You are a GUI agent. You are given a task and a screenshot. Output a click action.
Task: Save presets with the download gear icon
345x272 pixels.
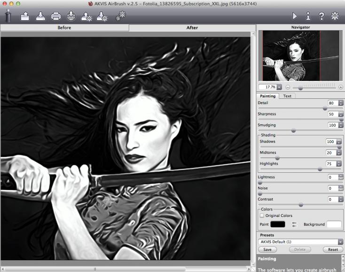(102, 16)
